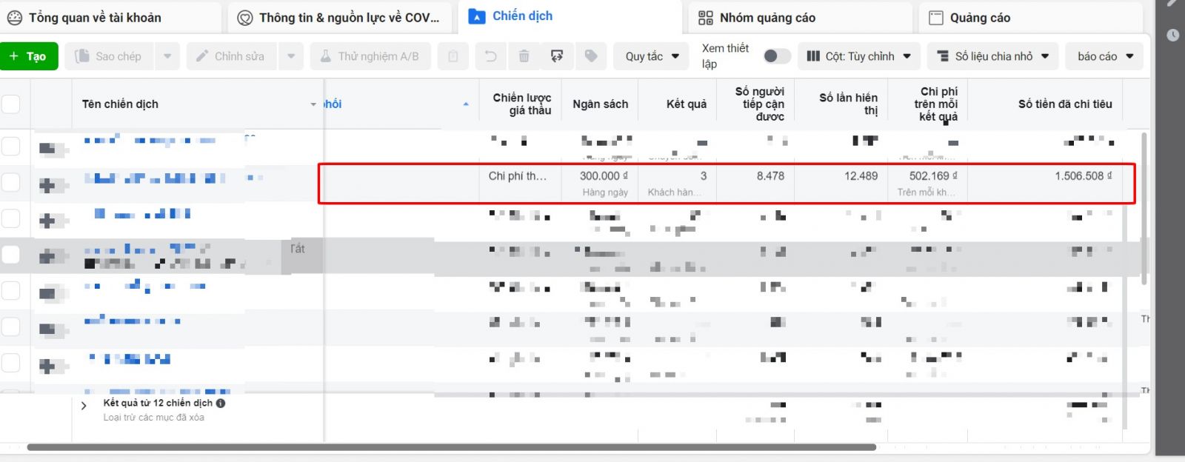Click Chiến lược giá thầu column header
The width and height of the screenshot is (1185, 462).
coord(521,104)
